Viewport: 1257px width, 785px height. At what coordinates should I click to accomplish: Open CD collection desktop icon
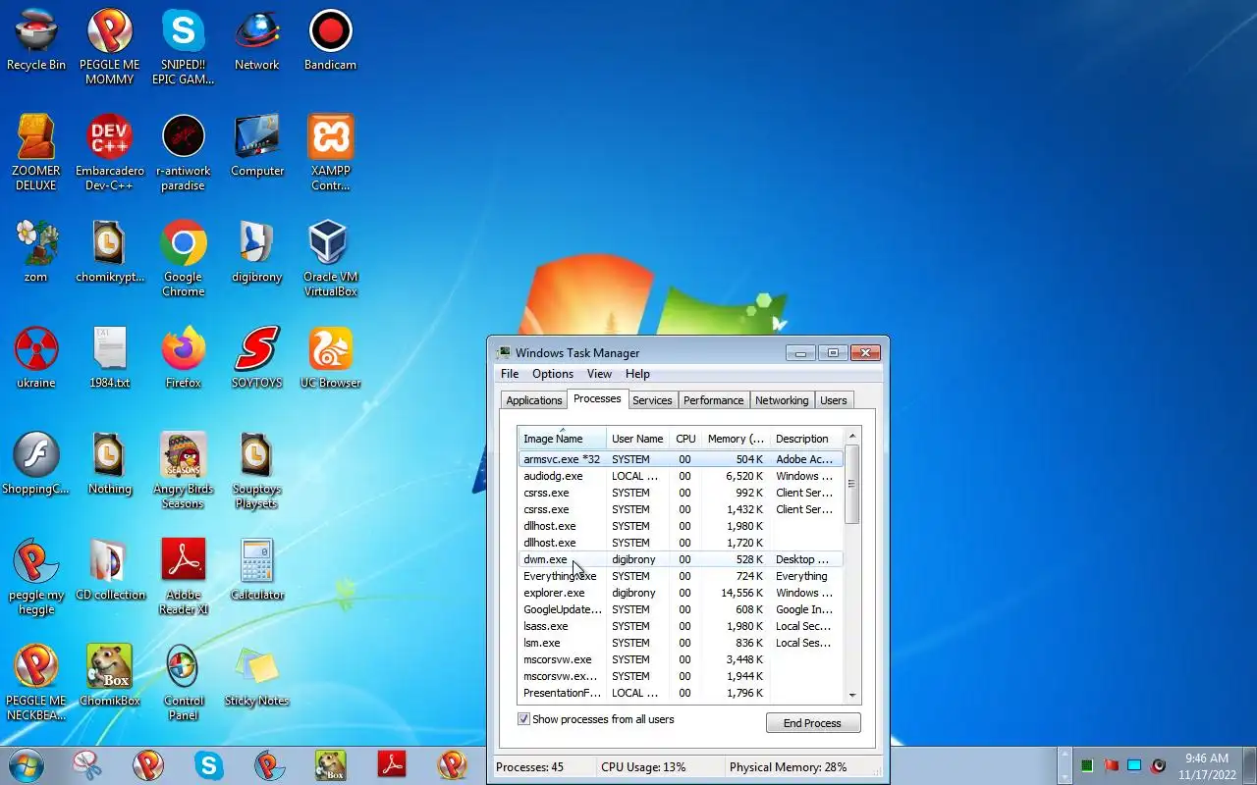tap(110, 571)
